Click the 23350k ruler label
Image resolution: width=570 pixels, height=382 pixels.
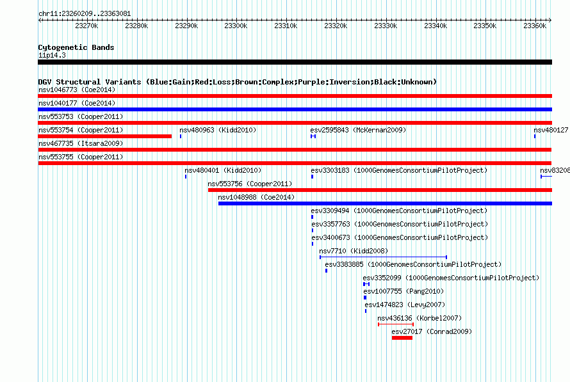485,26
